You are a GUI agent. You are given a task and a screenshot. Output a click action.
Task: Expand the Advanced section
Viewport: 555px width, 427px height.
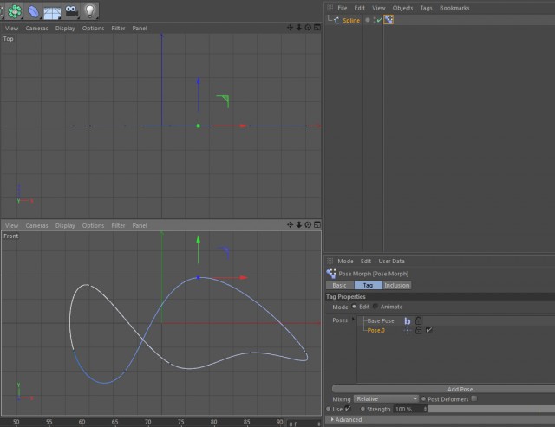pos(332,419)
